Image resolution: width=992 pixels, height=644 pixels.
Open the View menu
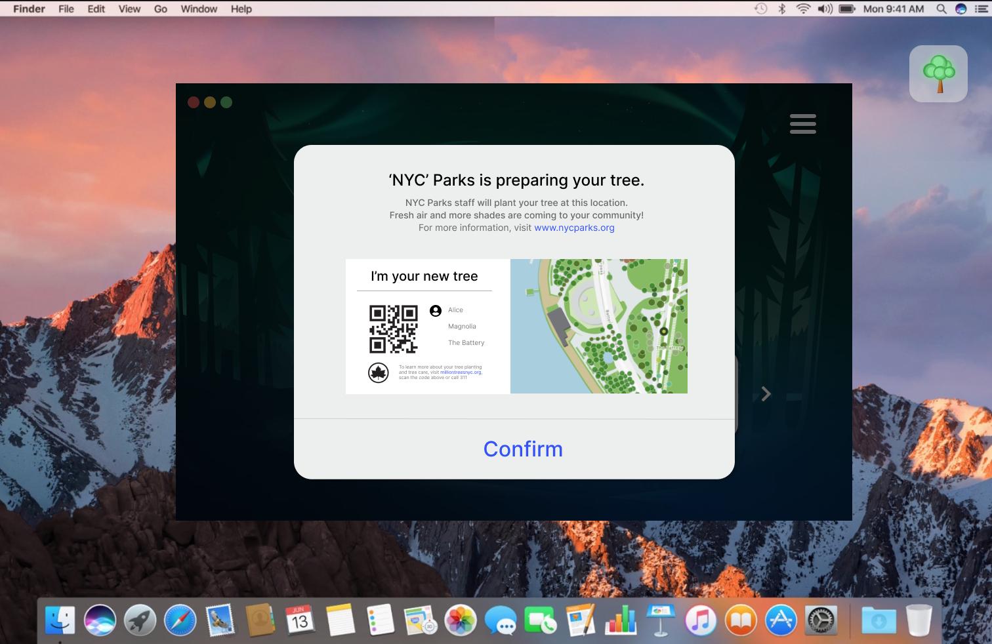[129, 9]
